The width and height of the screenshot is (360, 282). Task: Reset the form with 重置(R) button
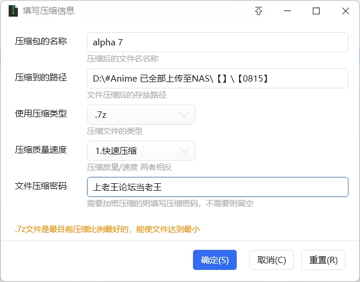[323, 260]
